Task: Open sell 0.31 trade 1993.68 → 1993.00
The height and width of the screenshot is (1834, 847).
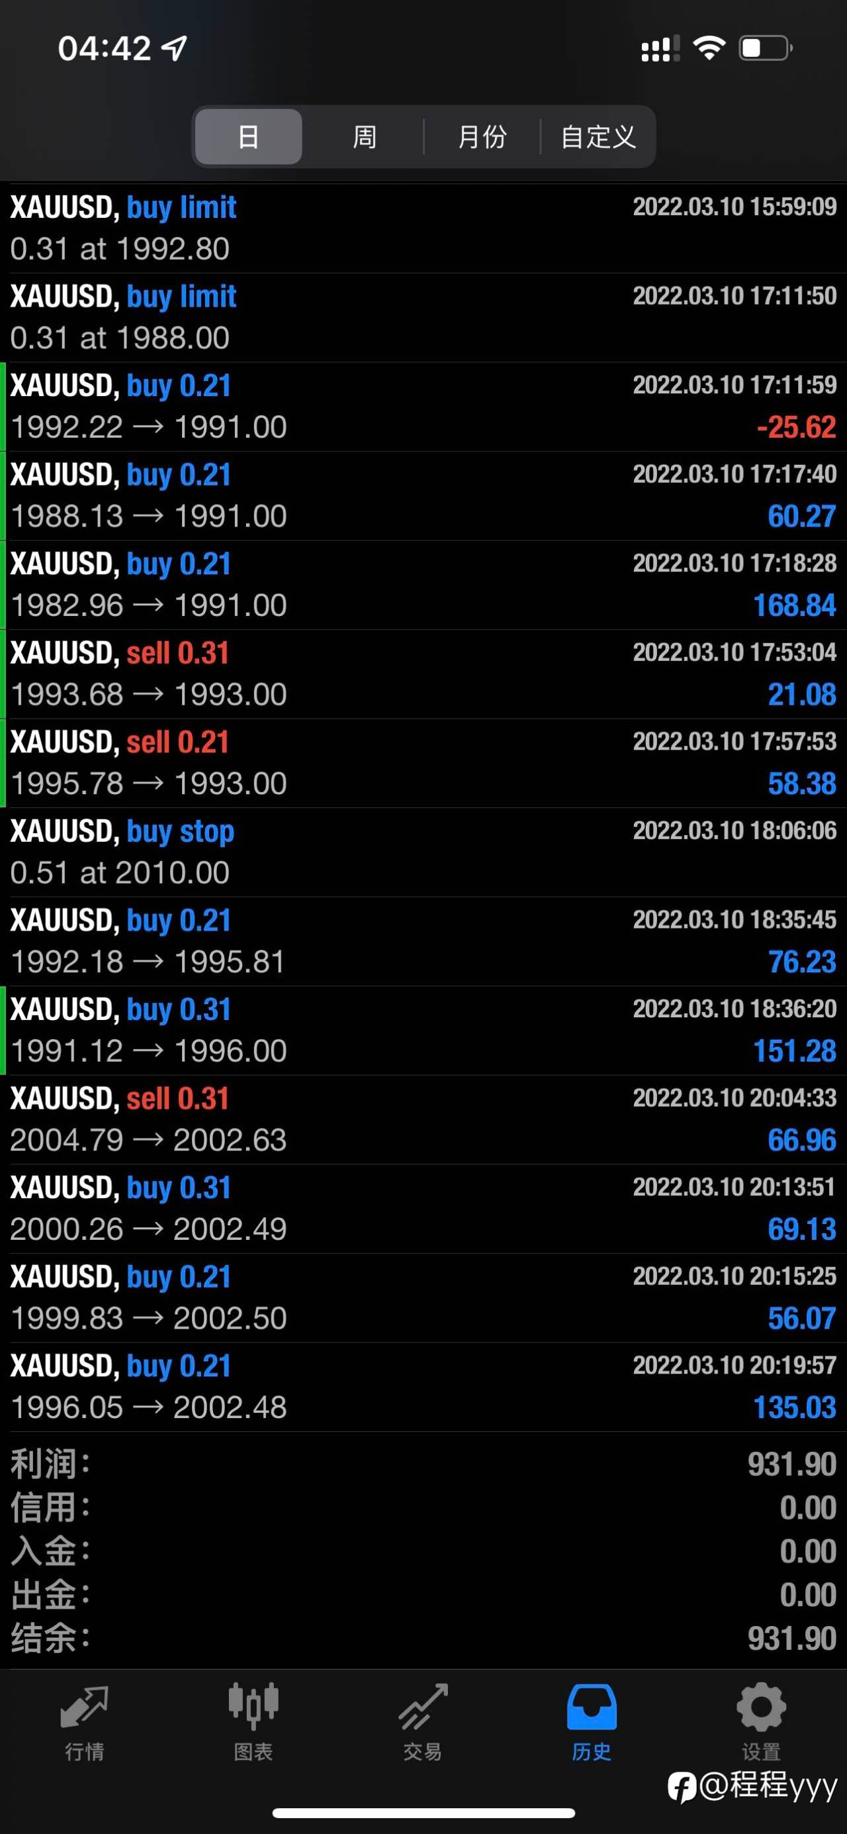Action: click(423, 674)
